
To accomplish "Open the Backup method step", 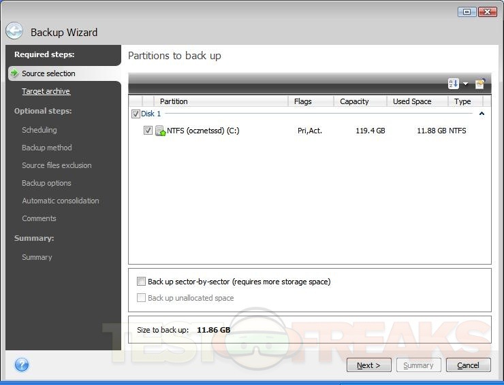I will (x=47, y=148).
